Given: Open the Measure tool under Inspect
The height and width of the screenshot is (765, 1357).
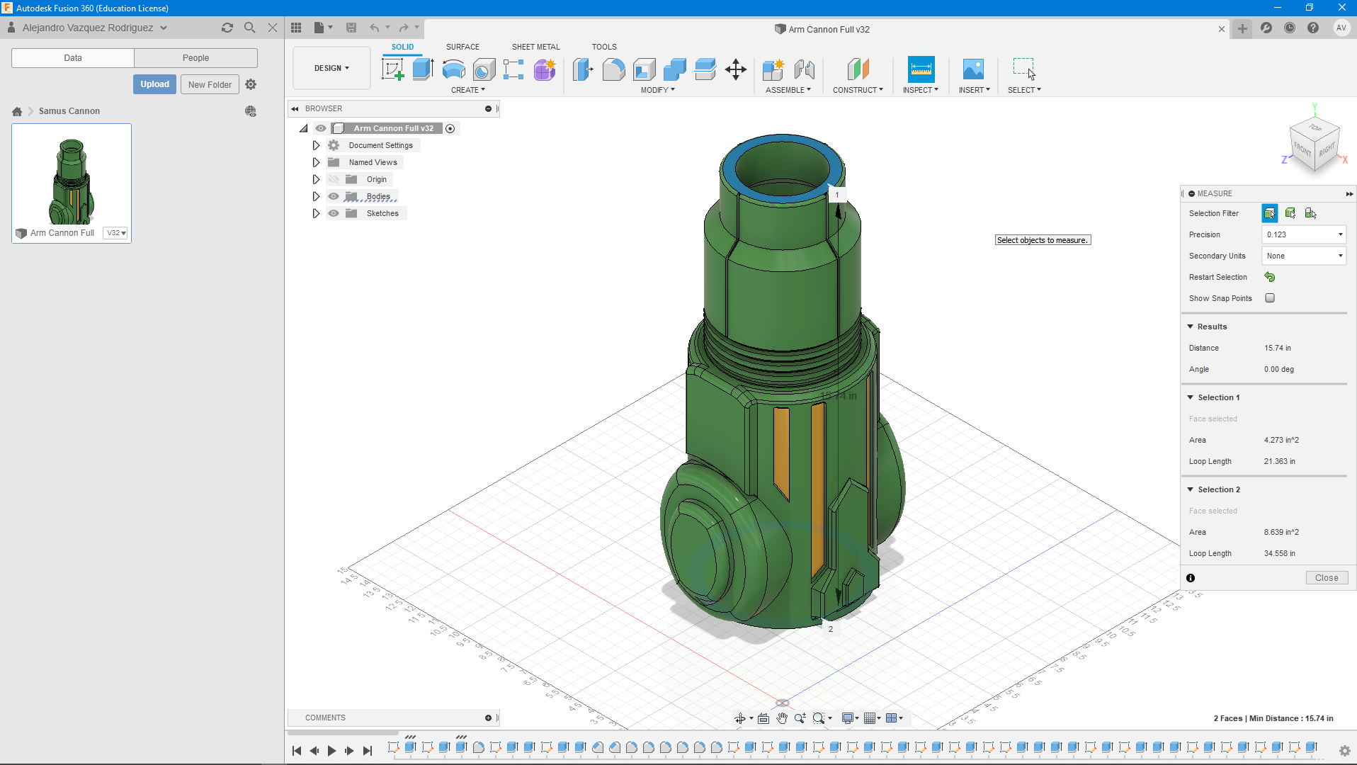Looking at the screenshot, I should [x=920, y=69].
